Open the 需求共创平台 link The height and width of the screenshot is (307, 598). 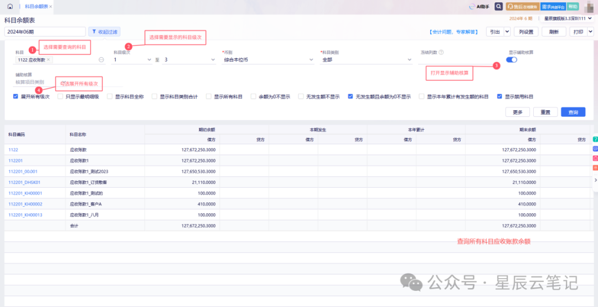click(553, 7)
